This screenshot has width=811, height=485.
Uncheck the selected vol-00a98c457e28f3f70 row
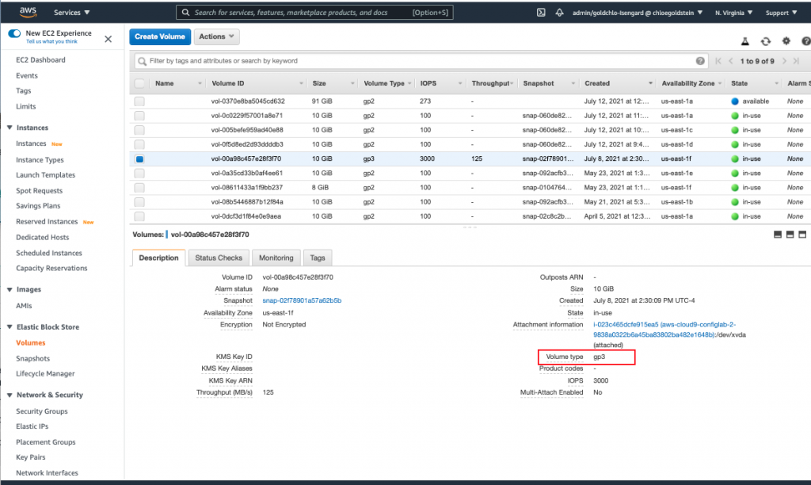139,158
